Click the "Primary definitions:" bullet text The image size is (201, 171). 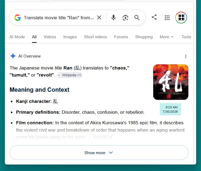click(x=38, y=112)
